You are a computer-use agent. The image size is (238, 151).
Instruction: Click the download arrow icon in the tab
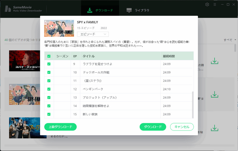(x=90, y=10)
